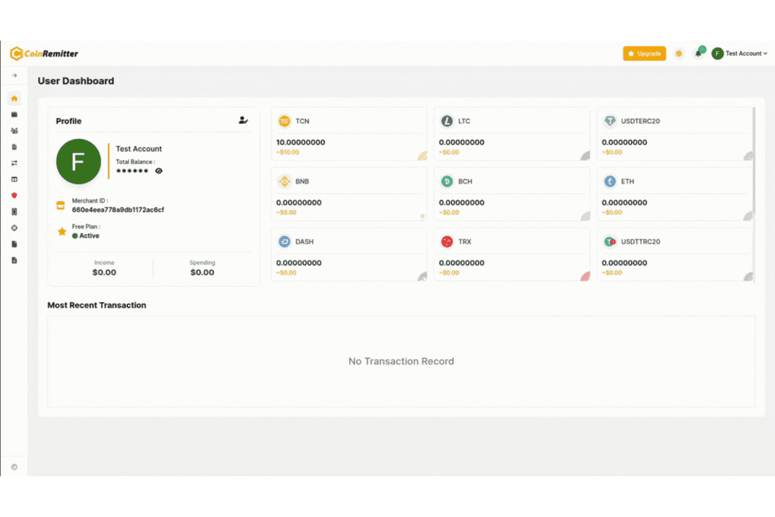The height and width of the screenshot is (517, 775).
Task: Open the USDTERC20 wallet card
Action: pyautogui.click(x=675, y=134)
